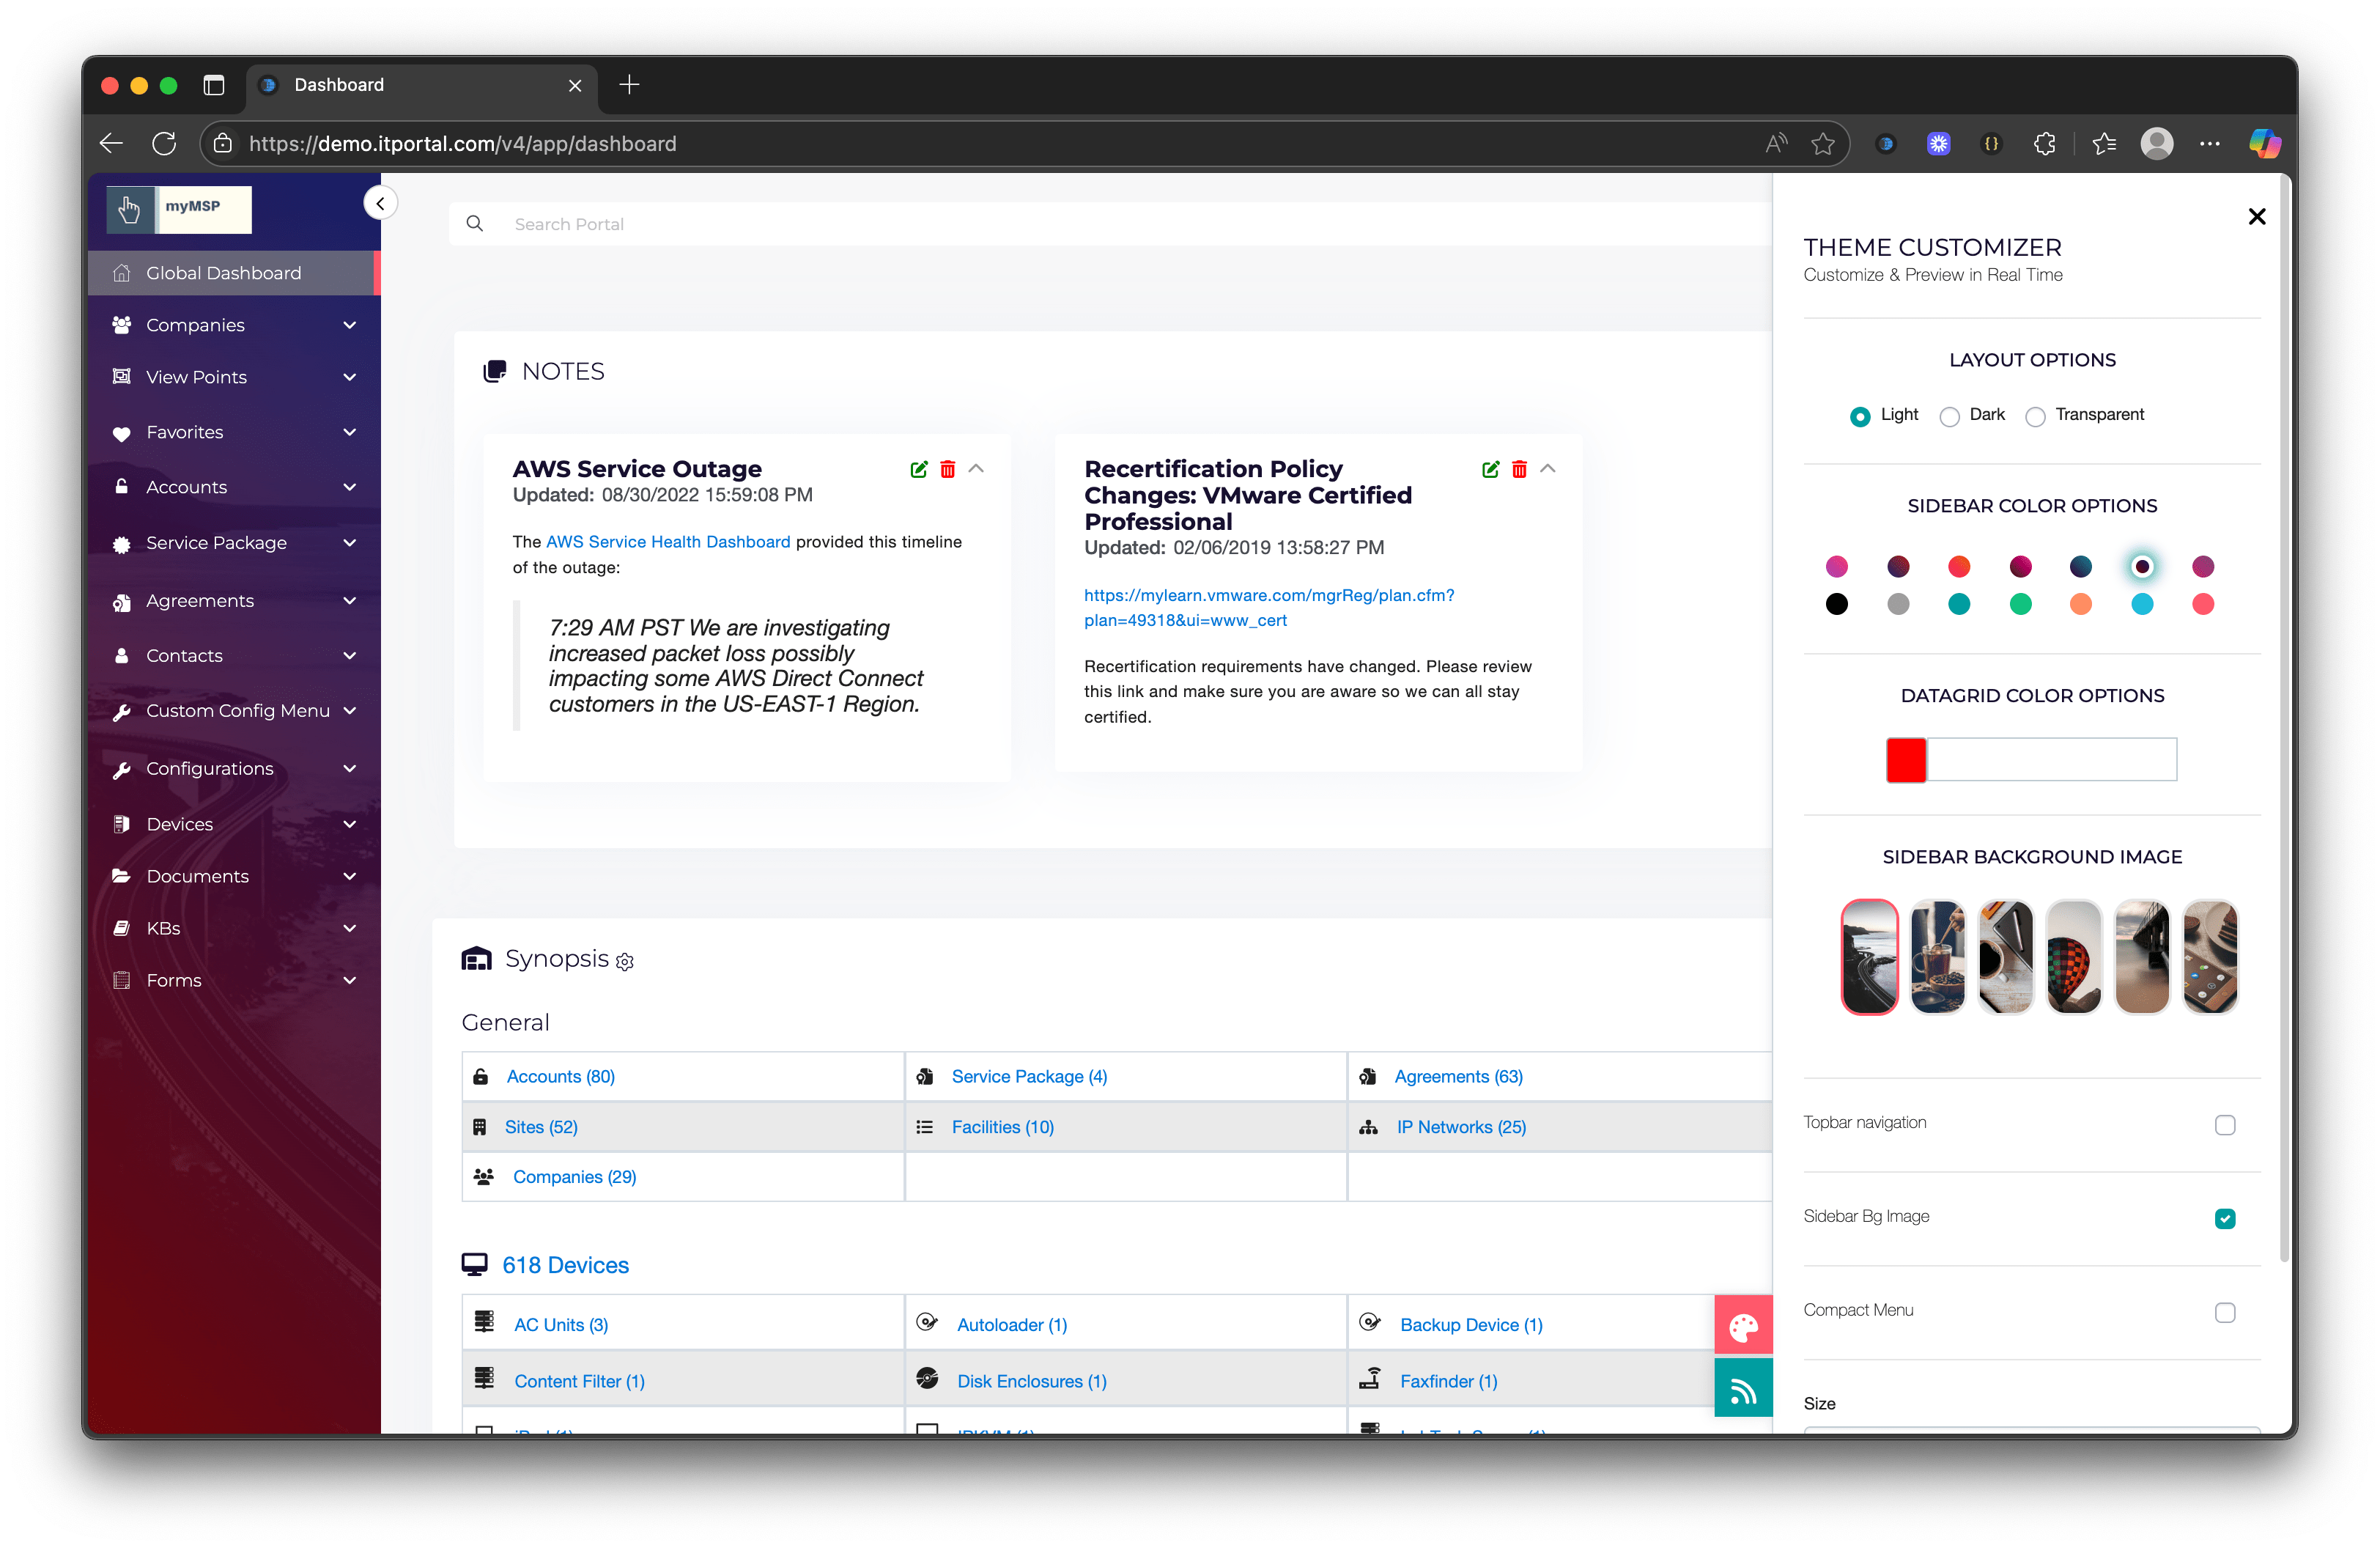Delete the Recertification Policy note via trash icon
The image size is (2380, 1548).
[x=1519, y=469]
